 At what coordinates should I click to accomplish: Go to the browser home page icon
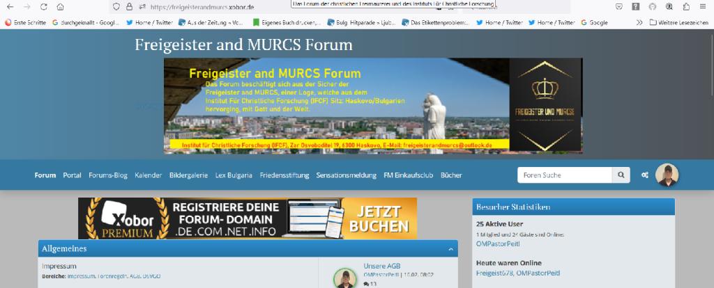coord(61,6)
